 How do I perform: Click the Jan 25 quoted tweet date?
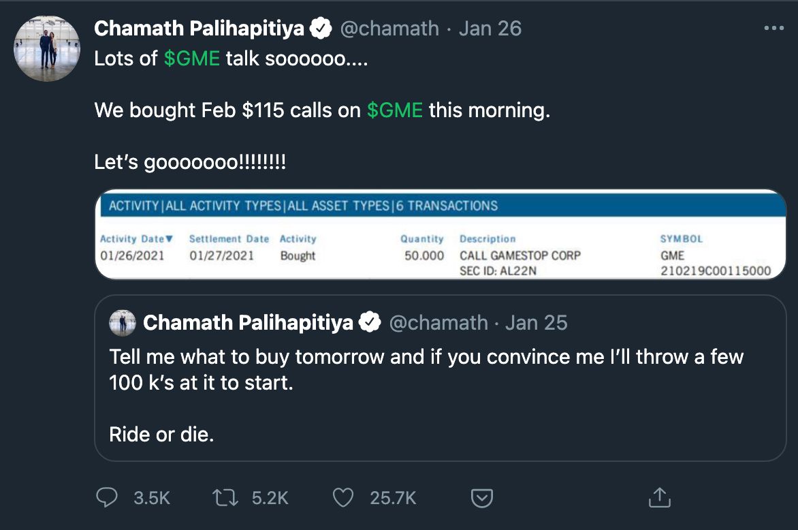(536, 322)
